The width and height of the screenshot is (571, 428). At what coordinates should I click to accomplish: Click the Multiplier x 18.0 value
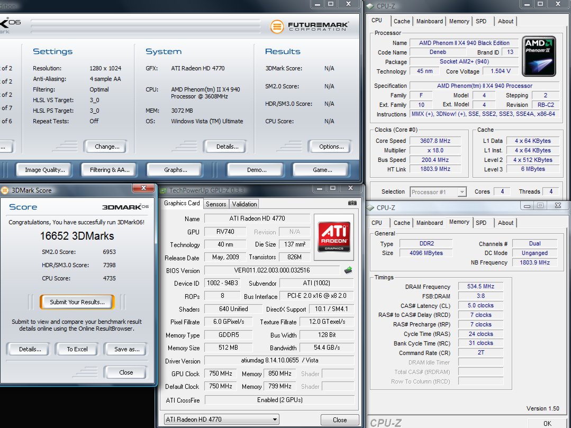(435, 150)
